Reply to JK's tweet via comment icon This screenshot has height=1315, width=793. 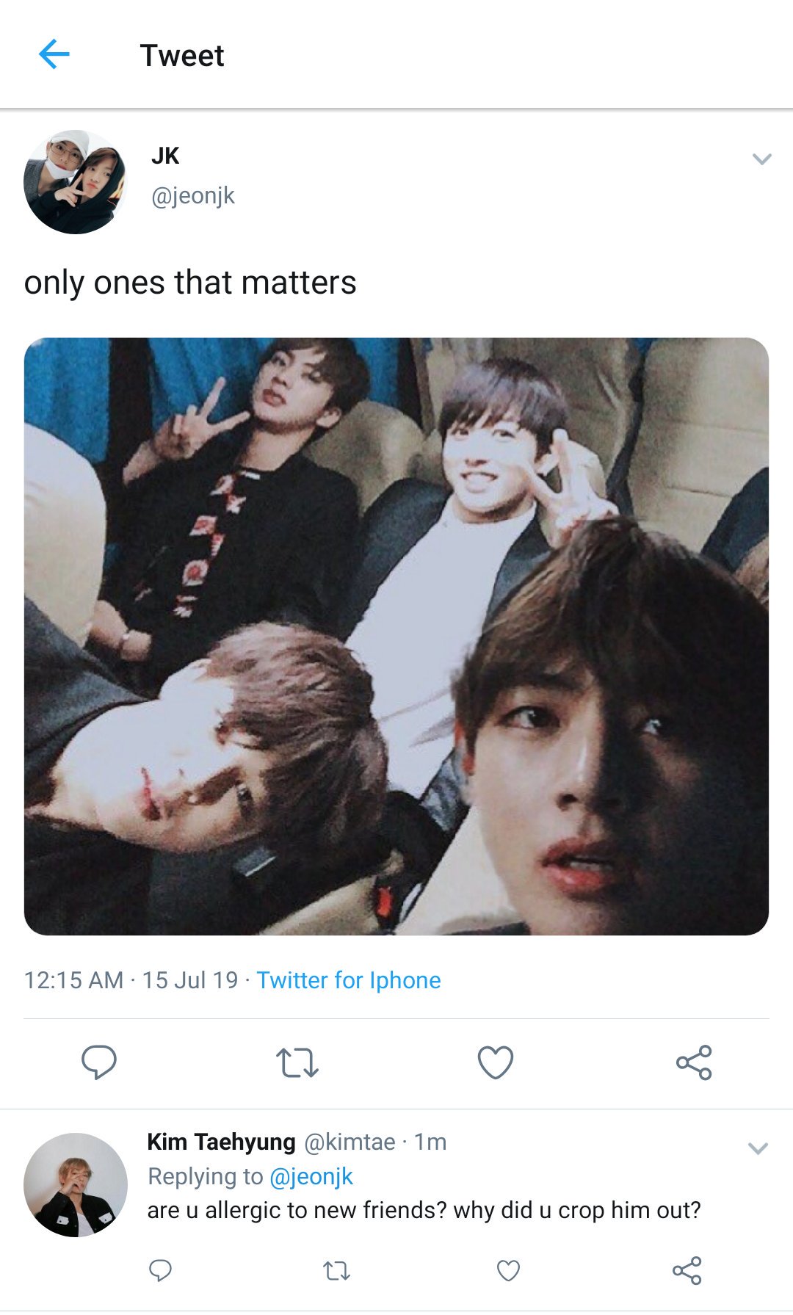point(99,1062)
